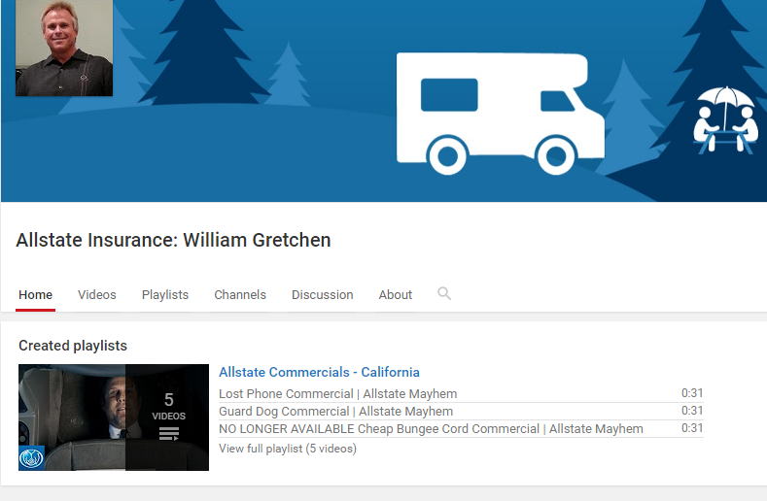Click the RV camper illustration in channel banner
The width and height of the screenshot is (767, 501).
pyautogui.click(x=500, y=114)
